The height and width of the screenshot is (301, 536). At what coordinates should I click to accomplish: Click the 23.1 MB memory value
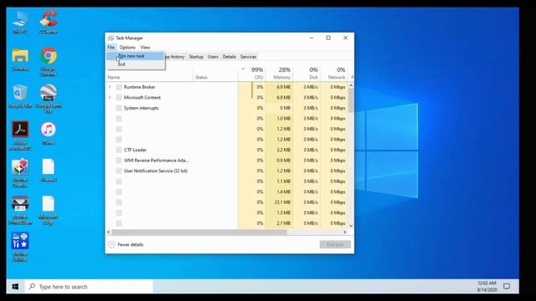point(282,202)
